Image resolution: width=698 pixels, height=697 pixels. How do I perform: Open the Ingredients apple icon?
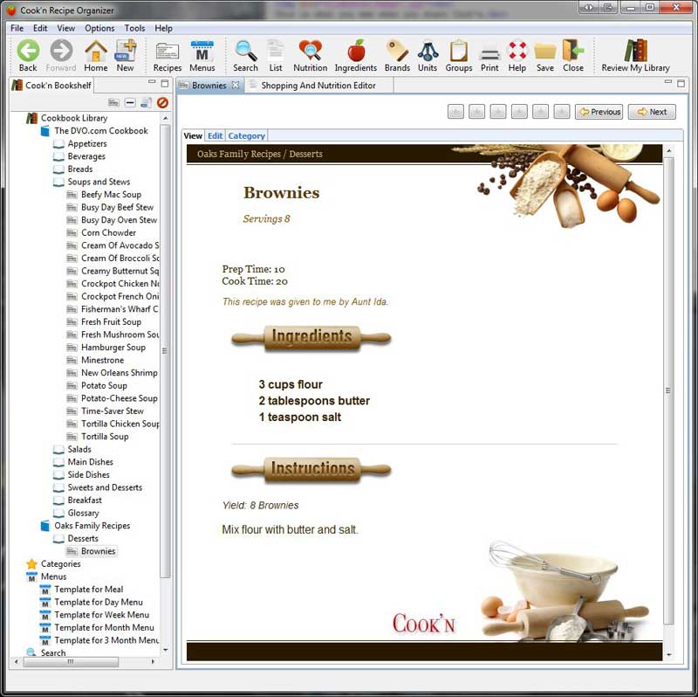point(356,55)
